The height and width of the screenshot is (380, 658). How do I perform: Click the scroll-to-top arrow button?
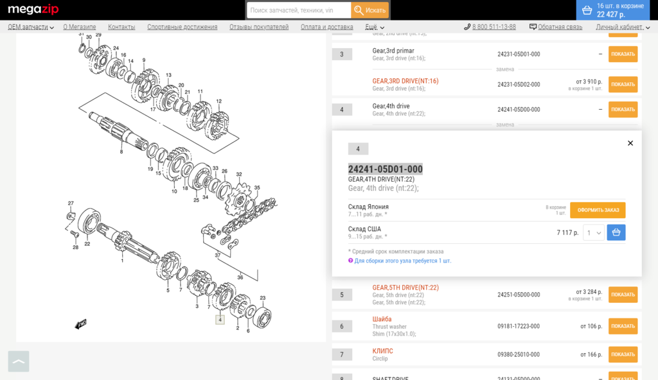(19, 361)
